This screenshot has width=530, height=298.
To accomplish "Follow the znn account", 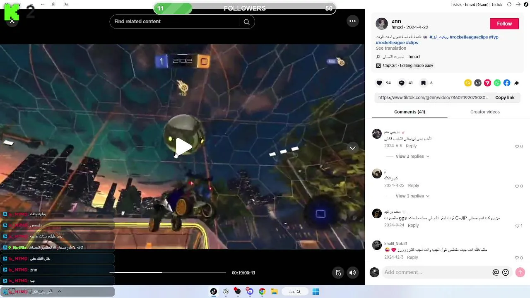I will pos(504,24).
